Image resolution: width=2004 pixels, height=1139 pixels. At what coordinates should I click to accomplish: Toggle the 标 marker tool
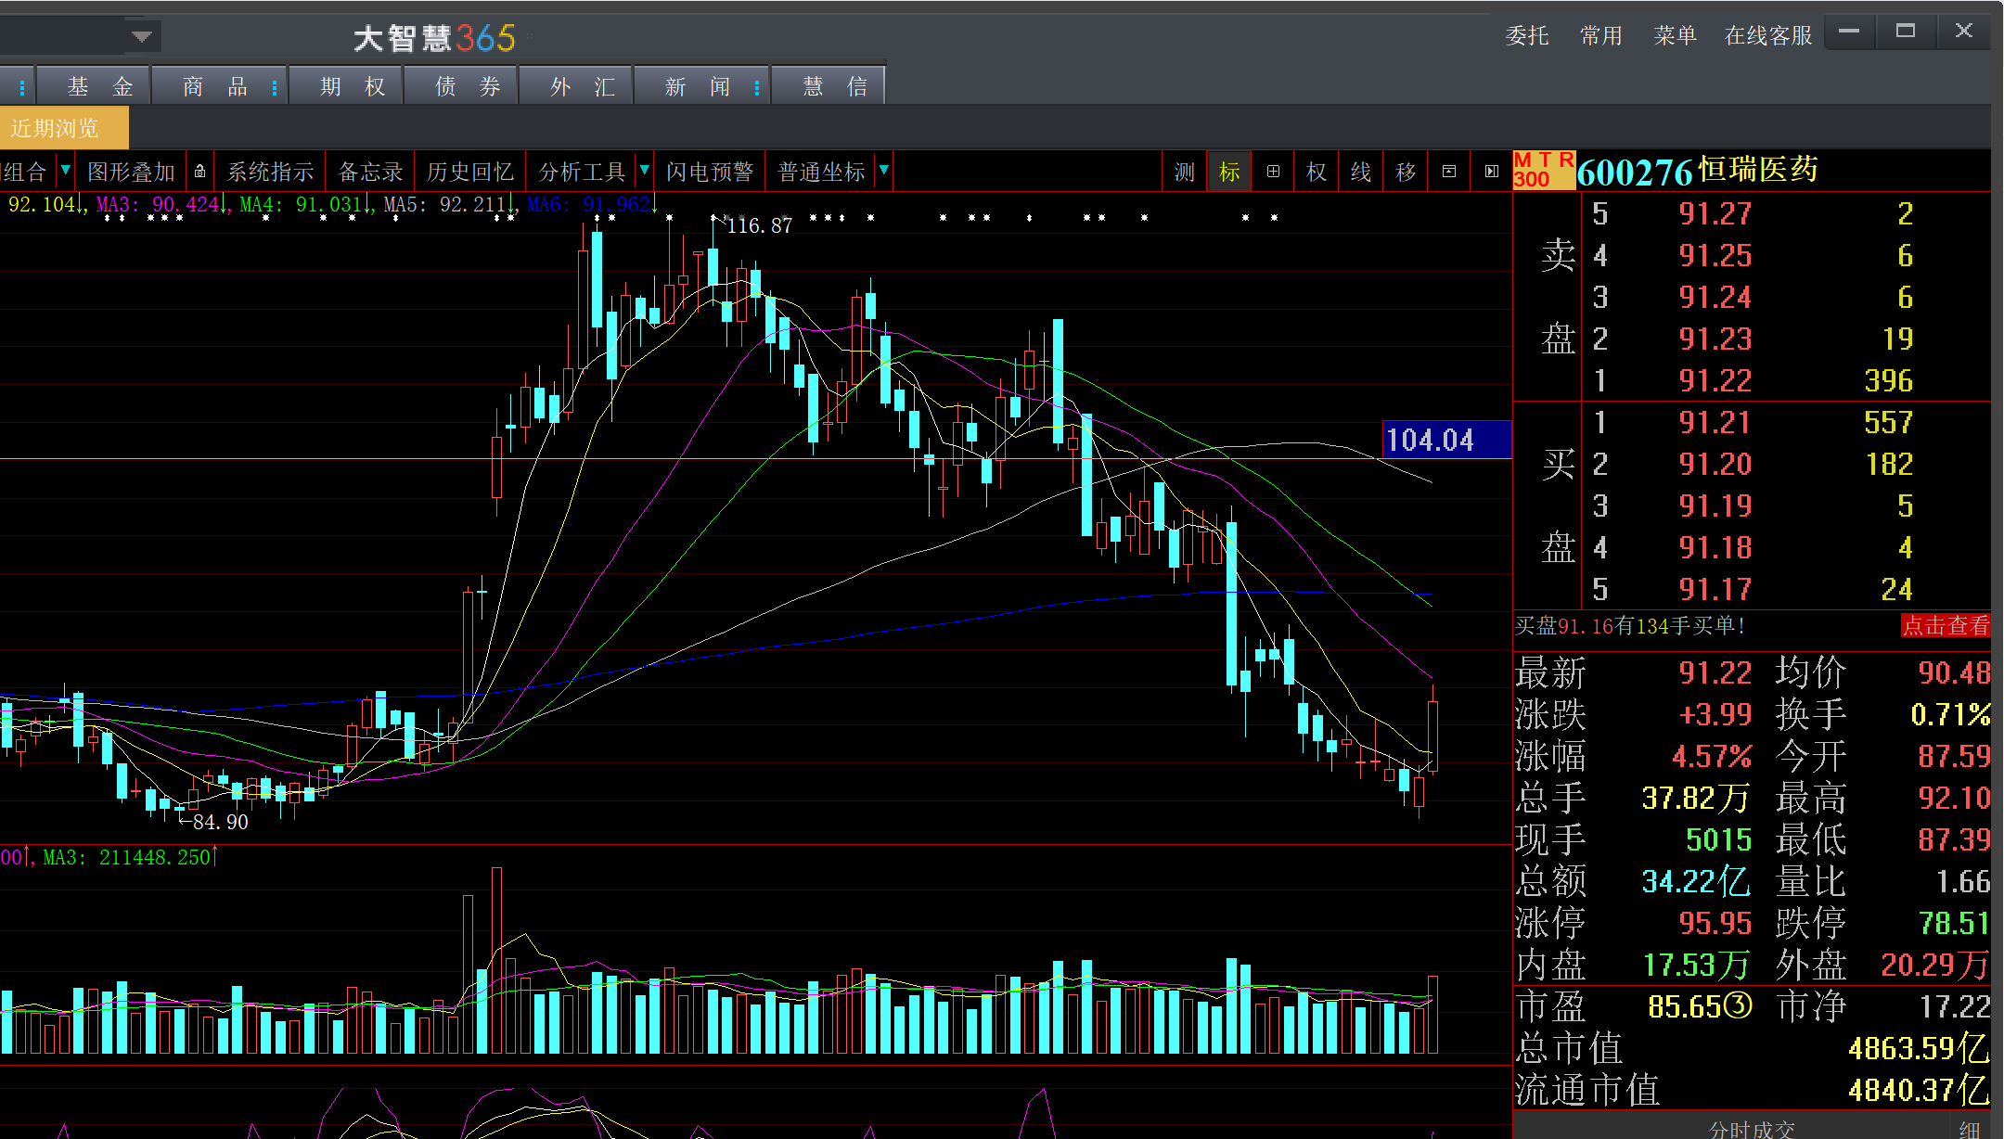click(x=1229, y=172)
